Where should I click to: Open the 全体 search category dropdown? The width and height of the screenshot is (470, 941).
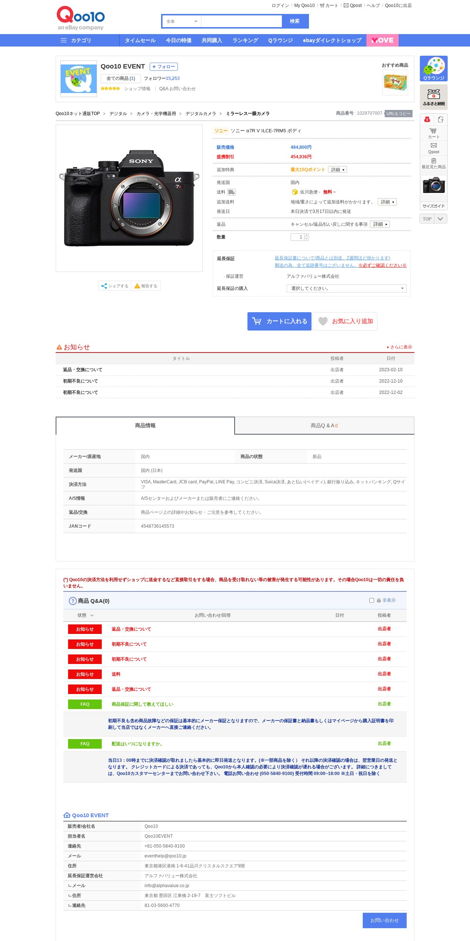click(x=182, y=21)
